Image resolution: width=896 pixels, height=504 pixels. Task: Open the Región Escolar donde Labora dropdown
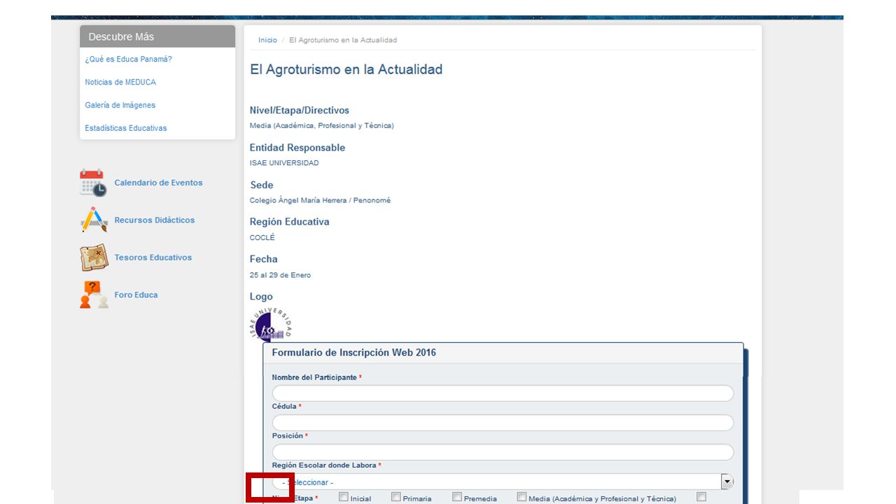(x=503, y=482)
